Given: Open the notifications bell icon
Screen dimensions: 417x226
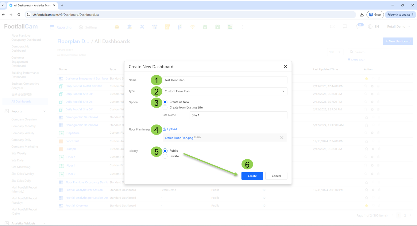Looking at the screenshot, I should (358, 27).
